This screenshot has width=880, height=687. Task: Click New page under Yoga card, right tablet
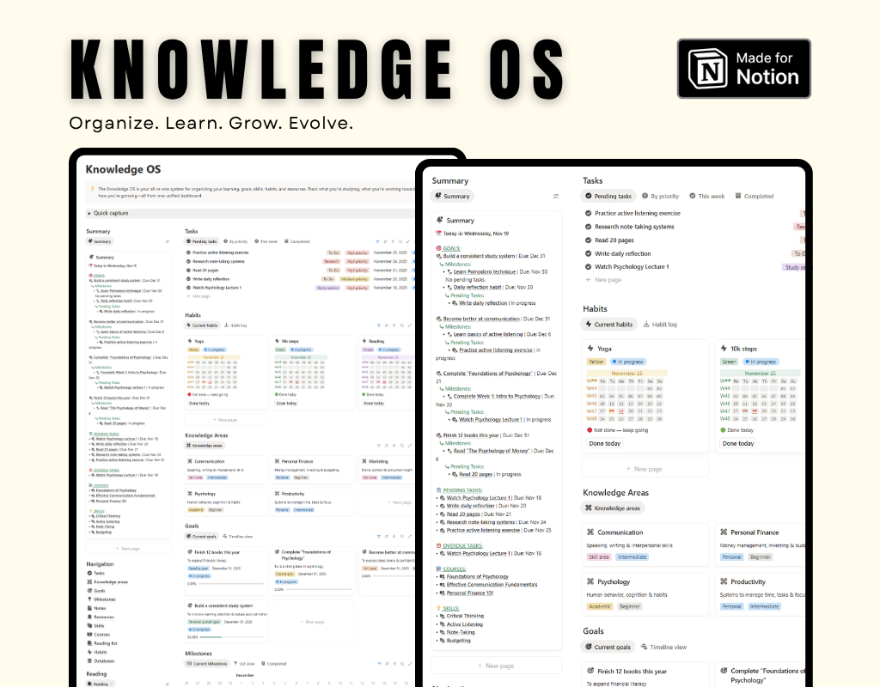point(645,469)
